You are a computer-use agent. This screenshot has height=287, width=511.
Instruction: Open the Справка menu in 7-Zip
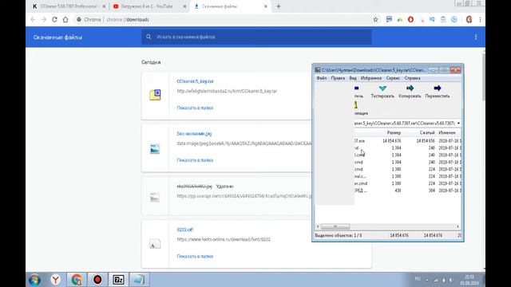412,78
